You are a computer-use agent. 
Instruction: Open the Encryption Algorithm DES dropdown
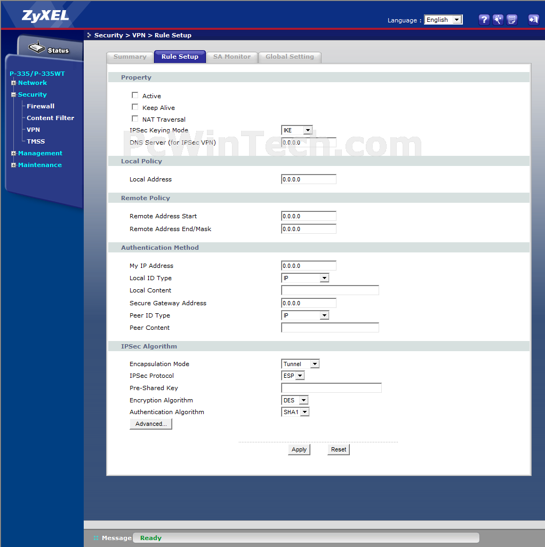295,400
